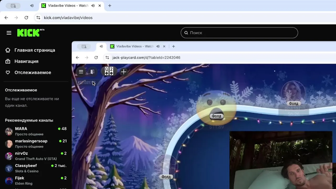Click inner video tab close X
Viewport: 336px width, 189px height.
164,46
